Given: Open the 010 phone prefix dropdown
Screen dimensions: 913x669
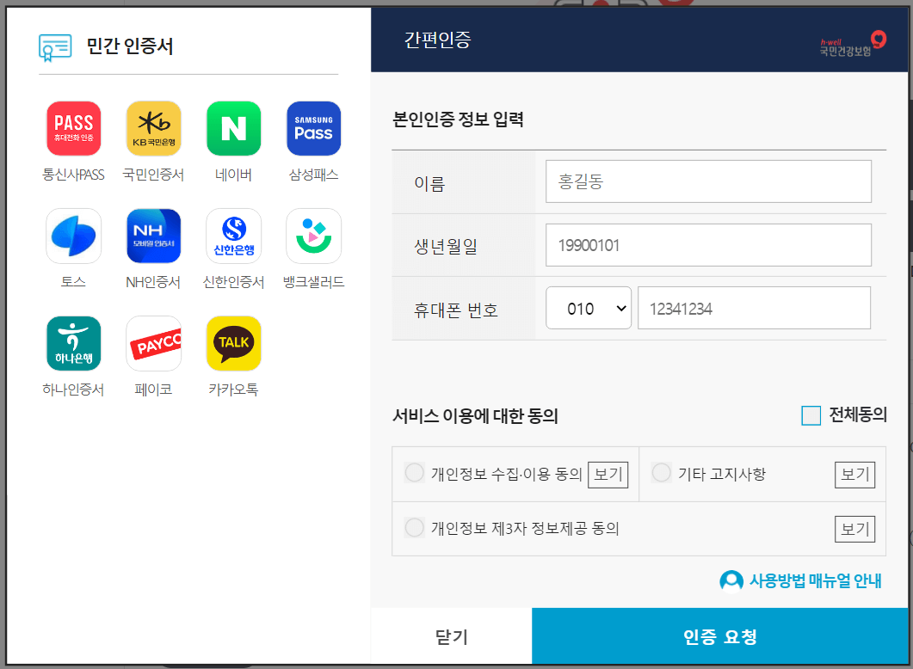Looking at the screenshot, I should [x=589, y=308].
